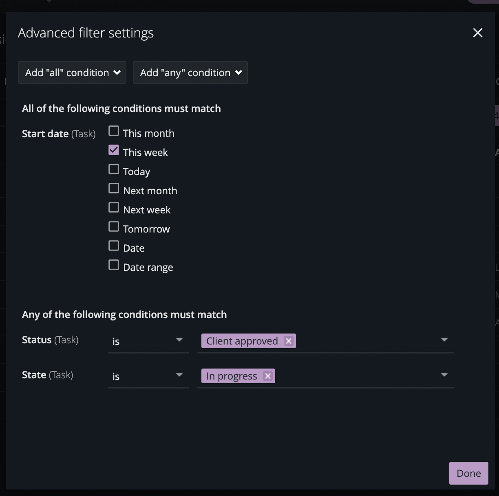Uncheck the This week checkbox
The width and height of the screenshot is (499, 496).
114,150
